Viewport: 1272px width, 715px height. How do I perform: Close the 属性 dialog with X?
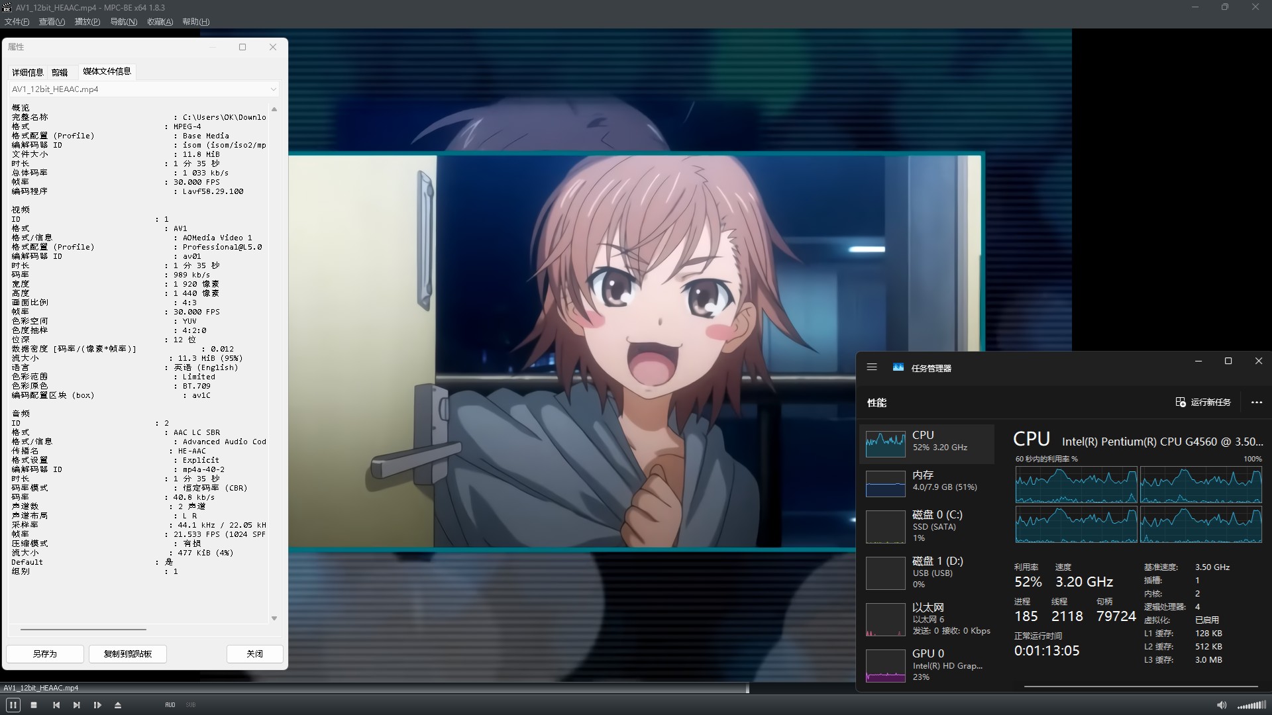click(273, 47)
